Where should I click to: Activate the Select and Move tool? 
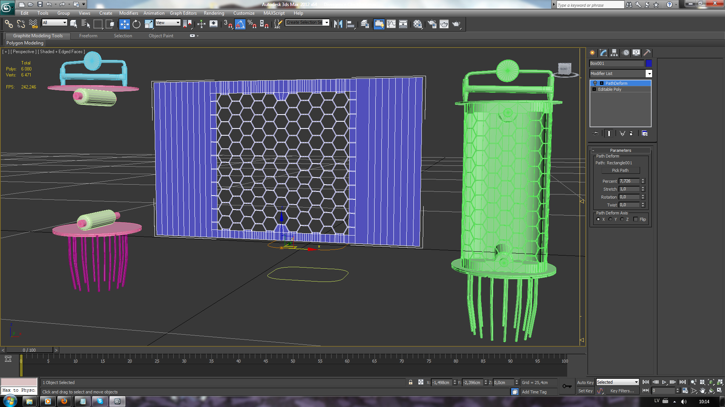(x=124, y=24)
